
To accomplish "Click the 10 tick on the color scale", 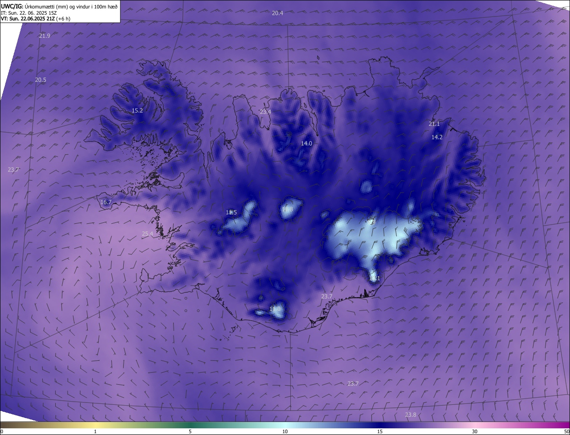I will coord(285,431).
